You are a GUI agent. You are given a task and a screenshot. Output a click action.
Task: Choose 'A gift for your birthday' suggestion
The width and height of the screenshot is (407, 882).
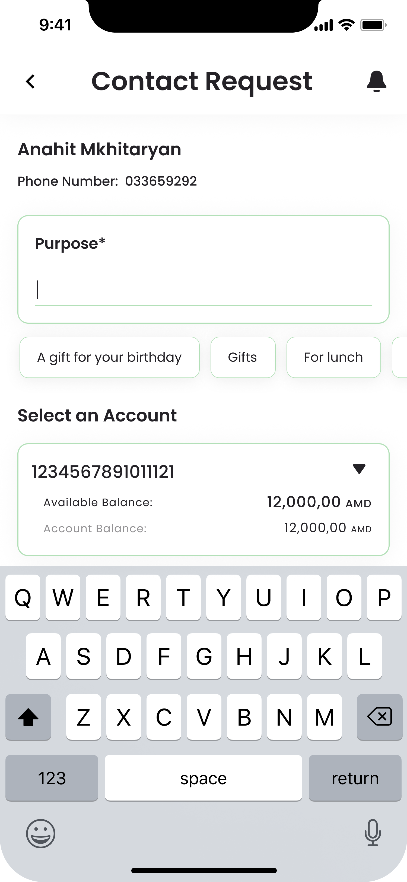(x=109, y=357)
